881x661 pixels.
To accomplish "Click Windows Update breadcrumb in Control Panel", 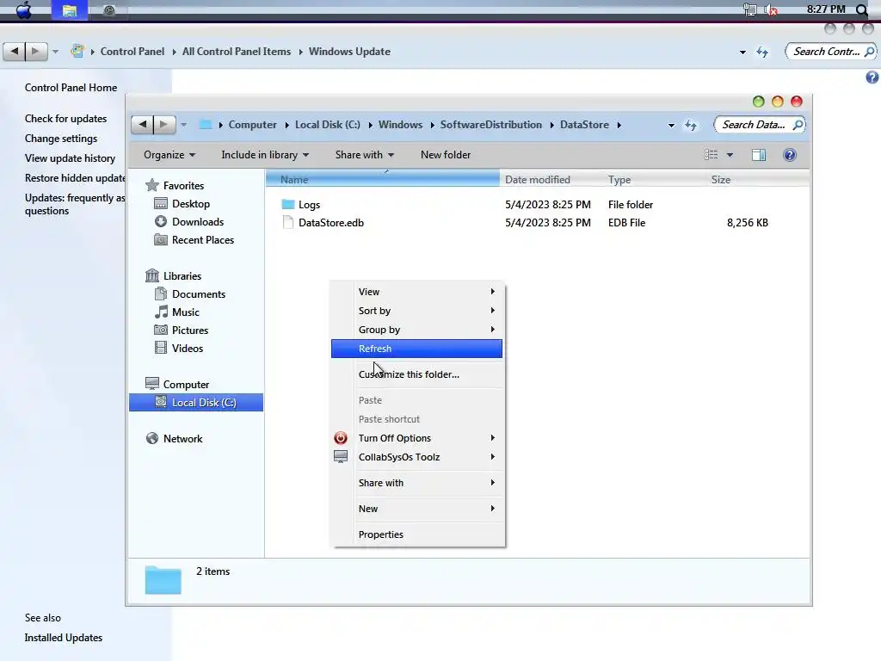I will pyautogui.click(x=349, y=52).
